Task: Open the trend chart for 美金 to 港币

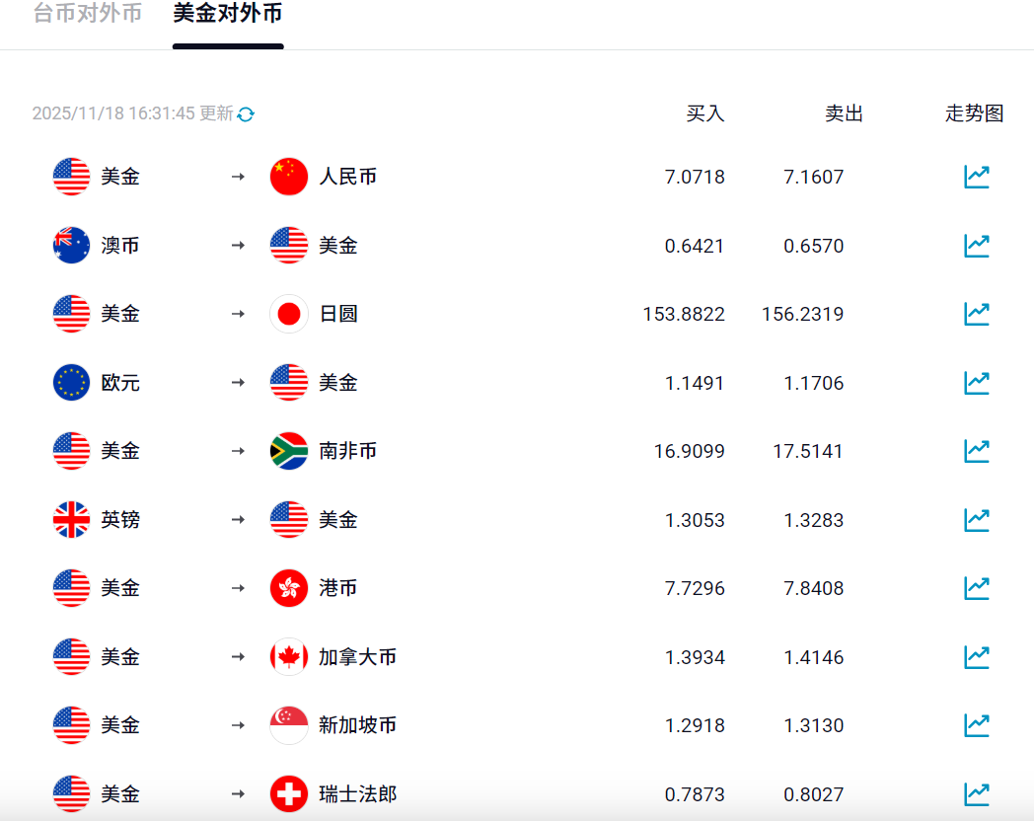Action: click(x=976, y=587)
